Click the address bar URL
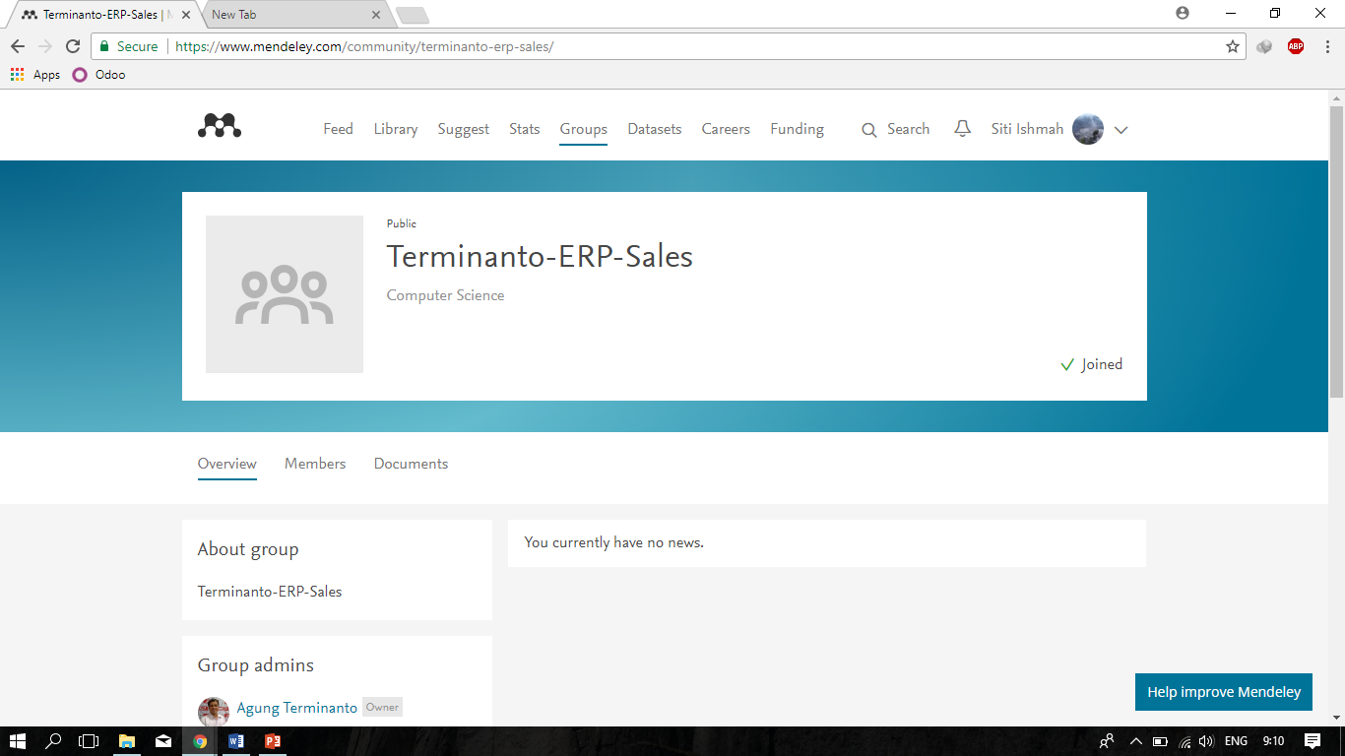 click(364, 46)
